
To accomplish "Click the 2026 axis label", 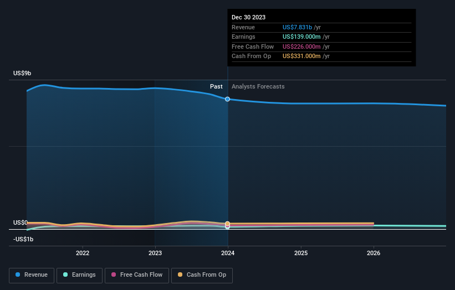I will point(374,253).
